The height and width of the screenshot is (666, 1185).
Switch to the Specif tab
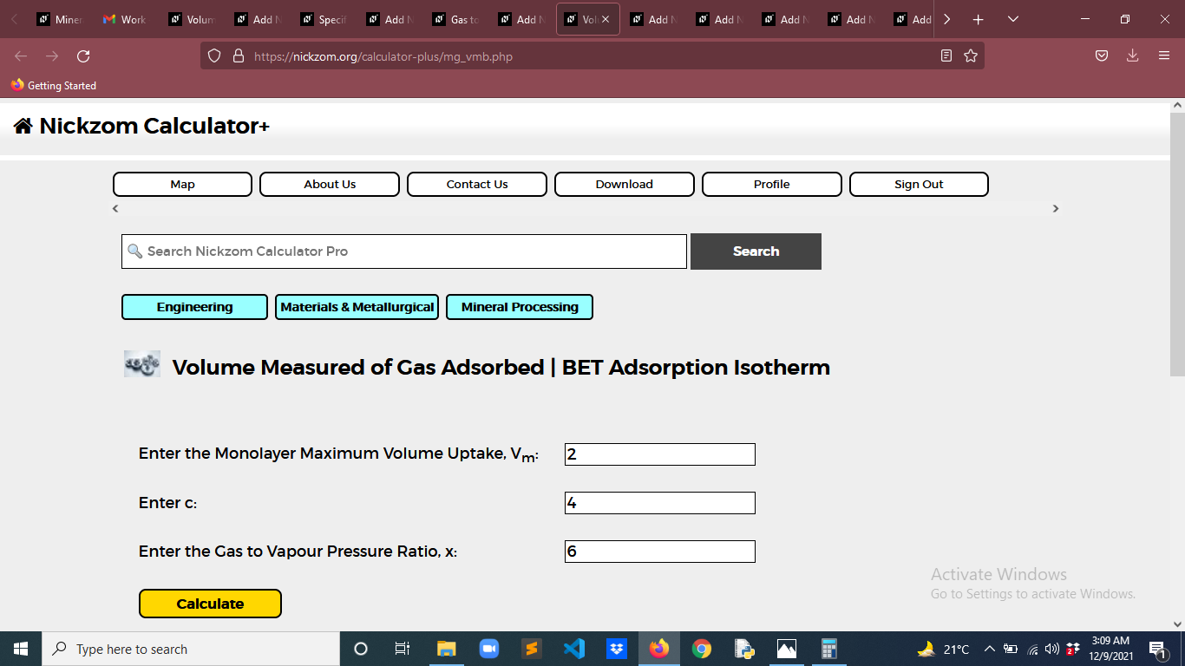pos(322,19)
